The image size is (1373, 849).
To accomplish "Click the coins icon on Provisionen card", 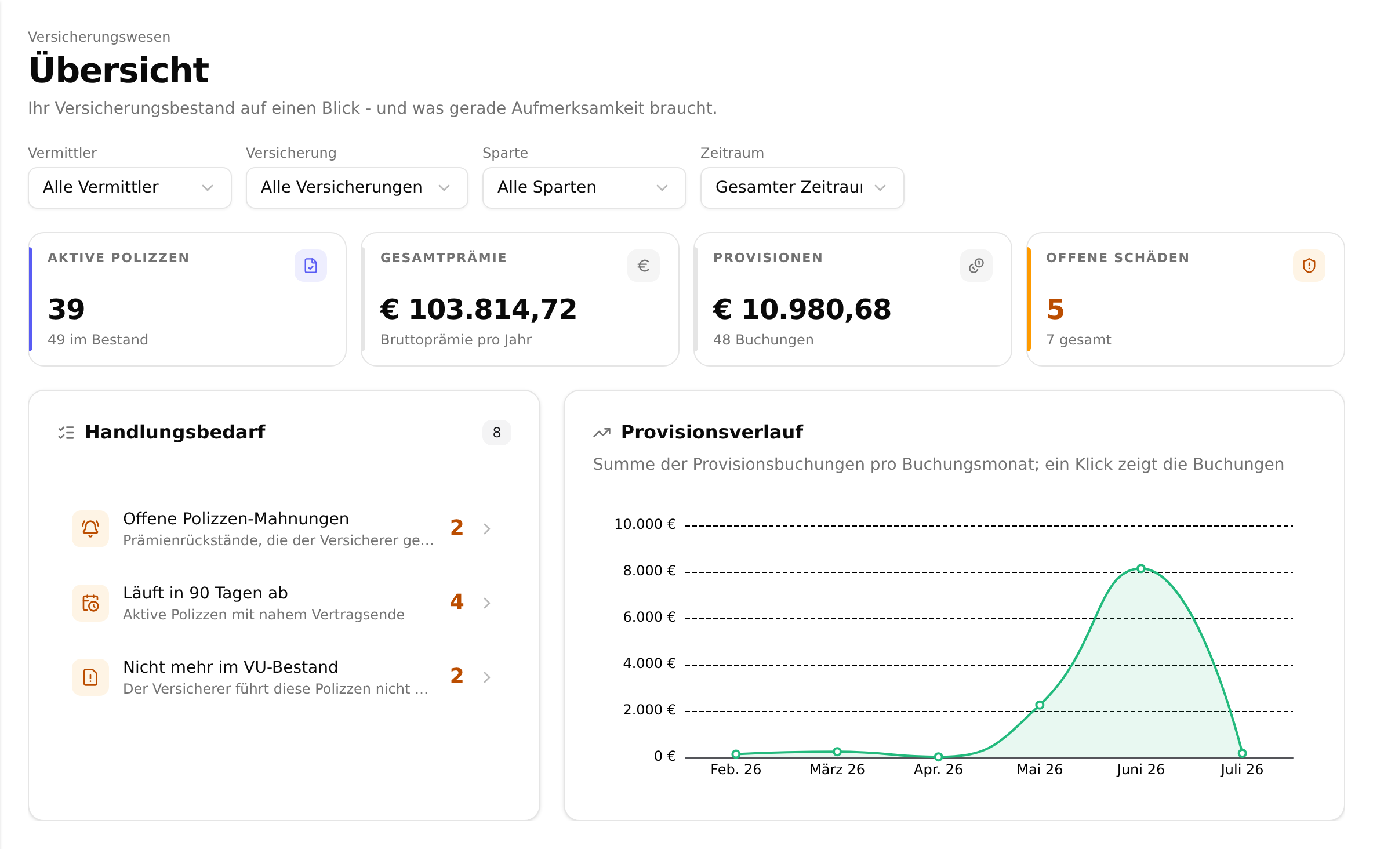I will tap(976, 266).
